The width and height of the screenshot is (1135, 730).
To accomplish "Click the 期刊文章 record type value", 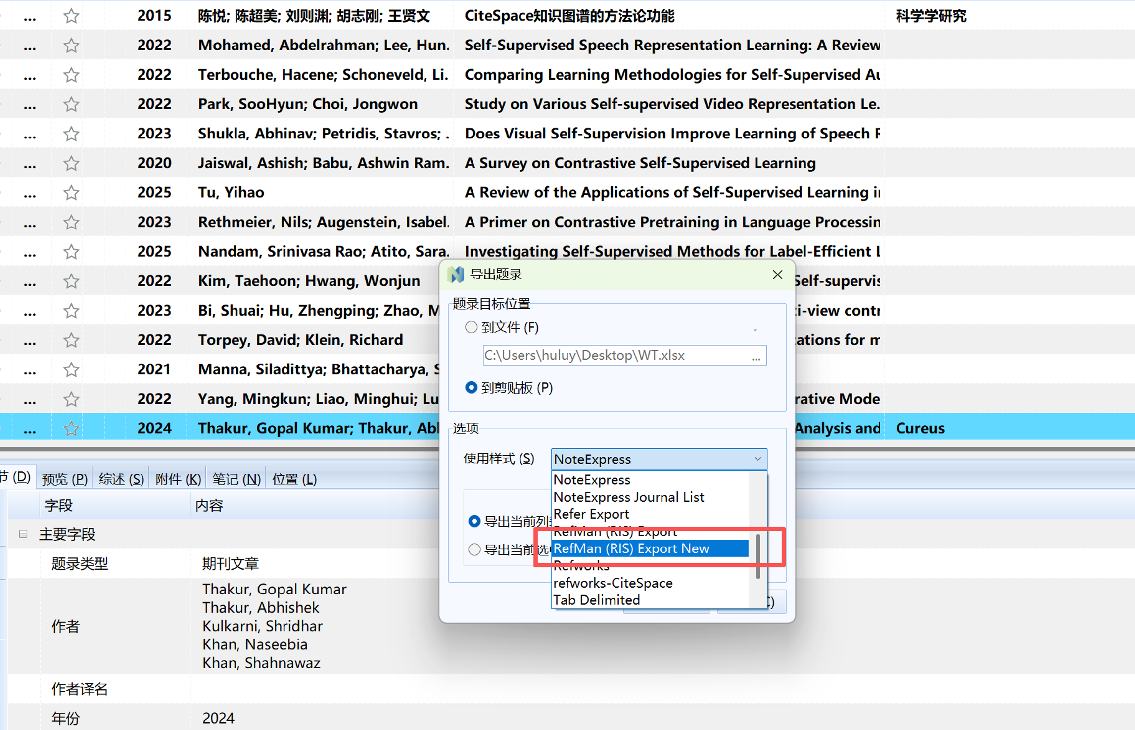I will point(231,563).
